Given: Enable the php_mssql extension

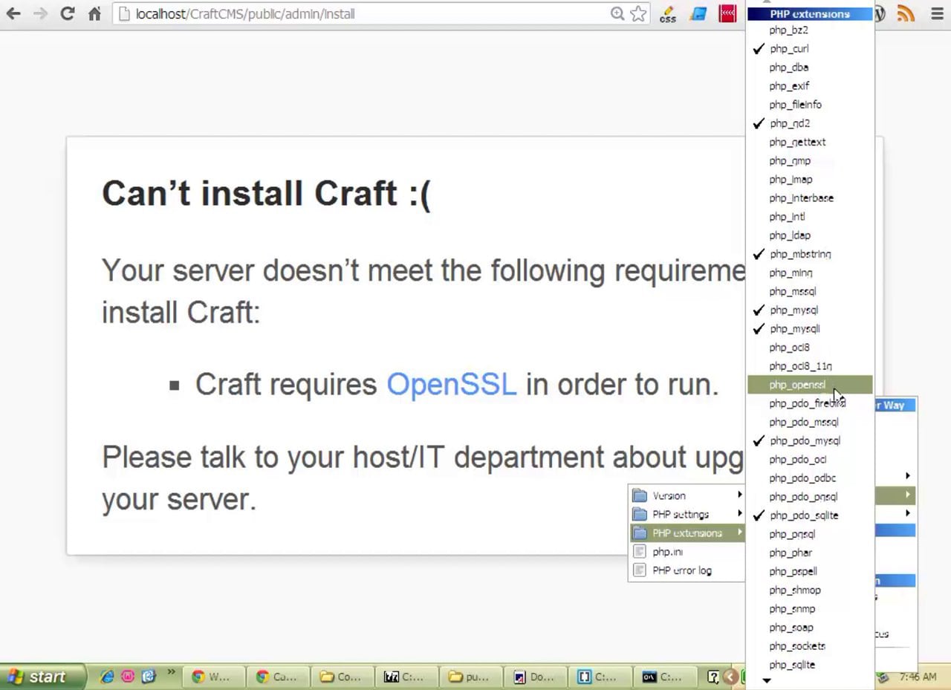Looking at the screenshot, I should (x=810, y=291).
